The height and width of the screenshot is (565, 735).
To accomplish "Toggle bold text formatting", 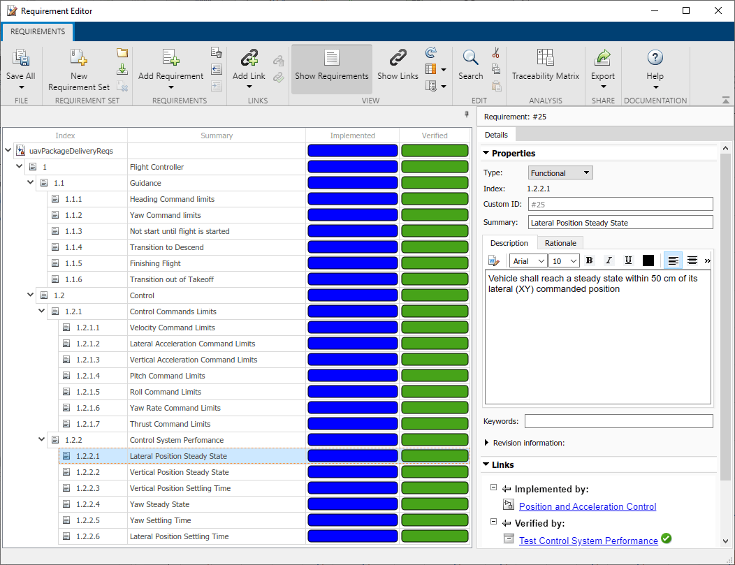I will pos(589,261).
